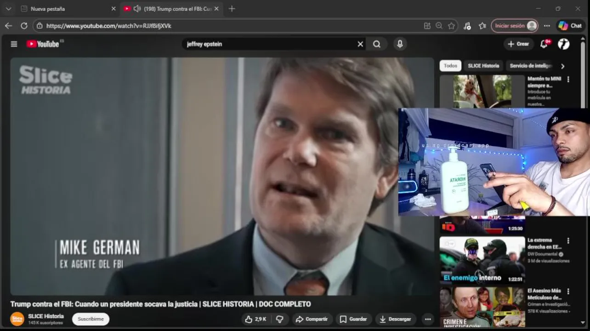Open a new tab with the plus
Screen dimensions: 590x331
232,9
